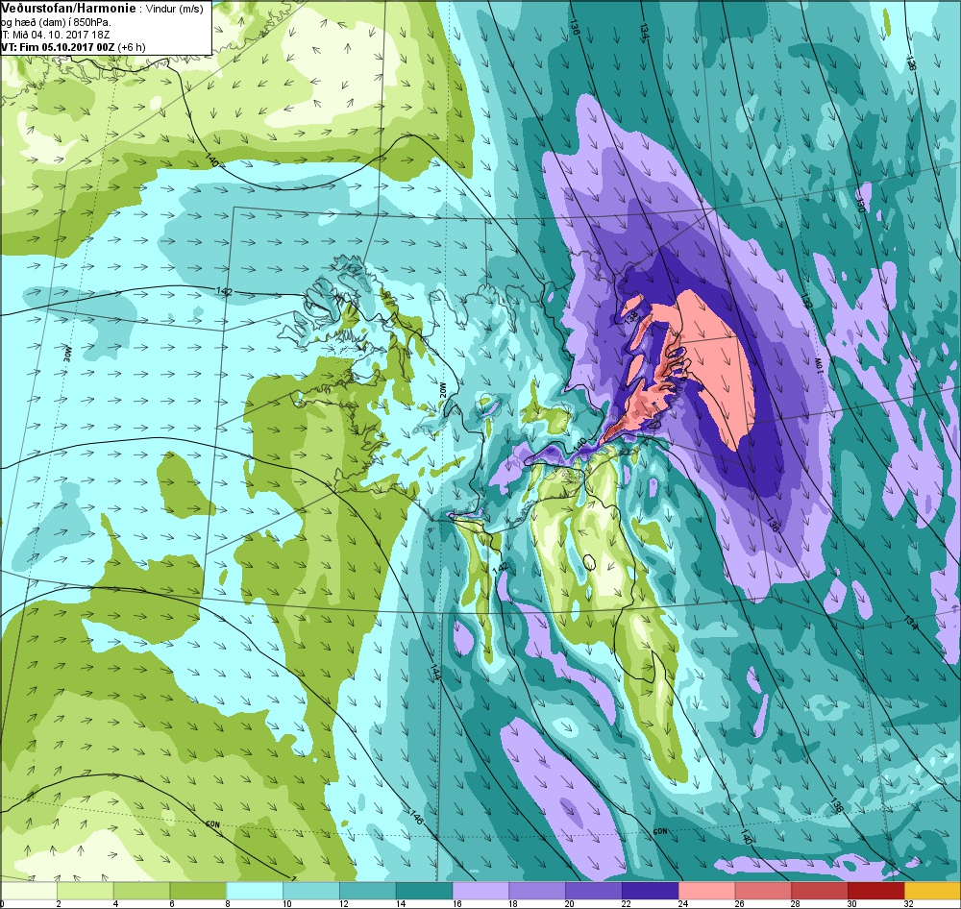Screen dimensions: 961x909
Task: Pick the 24–26 m/s legend color swatch
Action: point(706,890)
